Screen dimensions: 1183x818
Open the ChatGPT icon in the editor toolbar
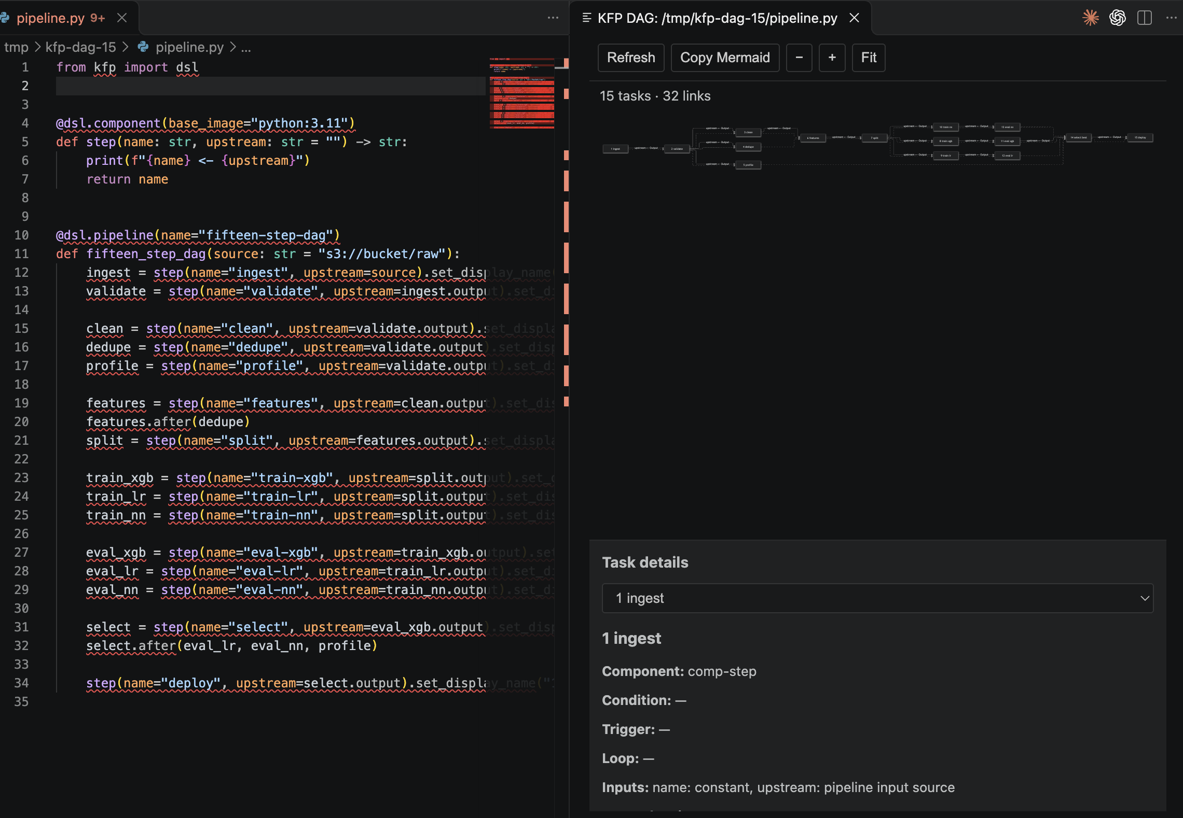[1118, 18]
